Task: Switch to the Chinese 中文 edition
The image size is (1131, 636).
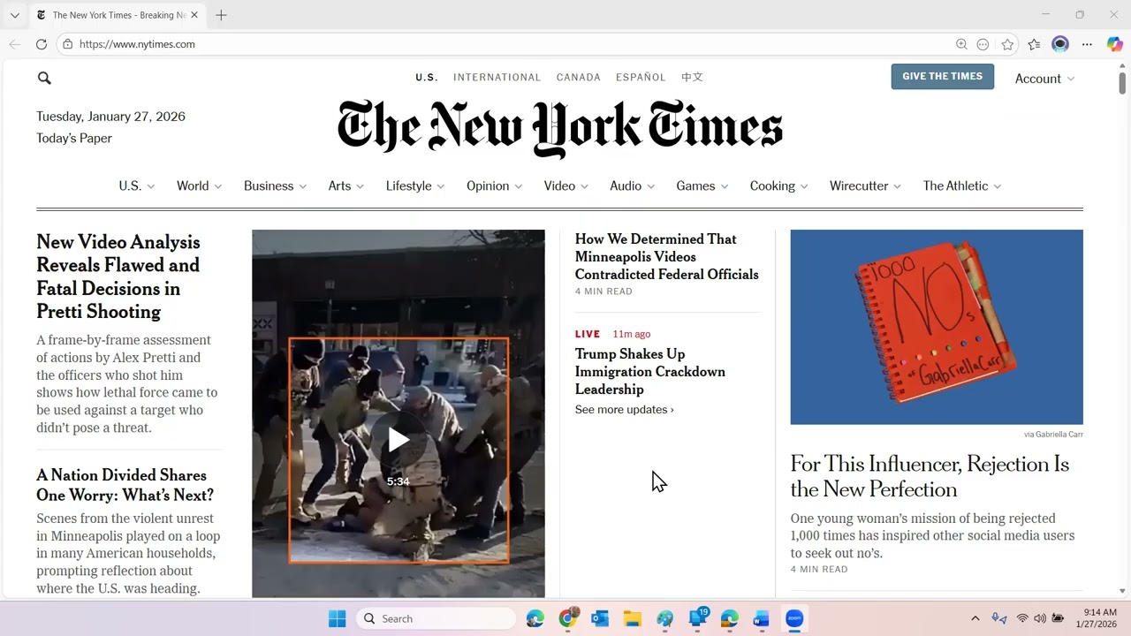Action: point(692,78)
